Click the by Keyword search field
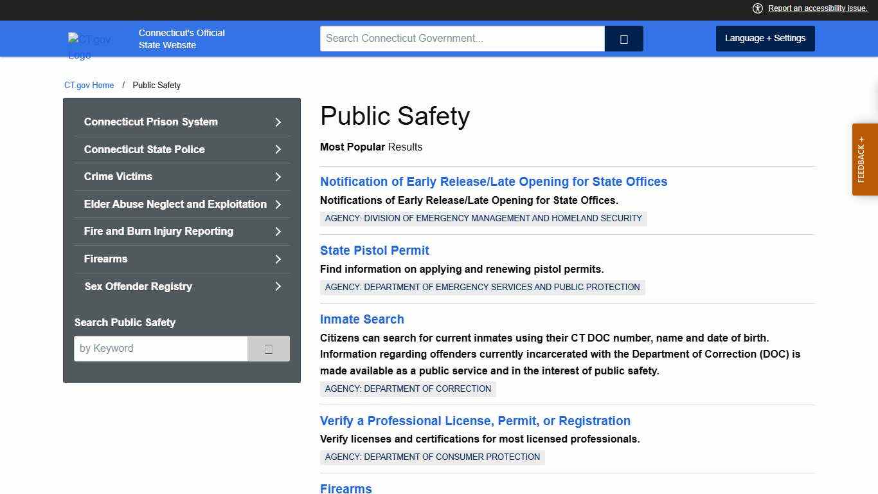Viewport: 878px width, 494px height. (160, 348)
